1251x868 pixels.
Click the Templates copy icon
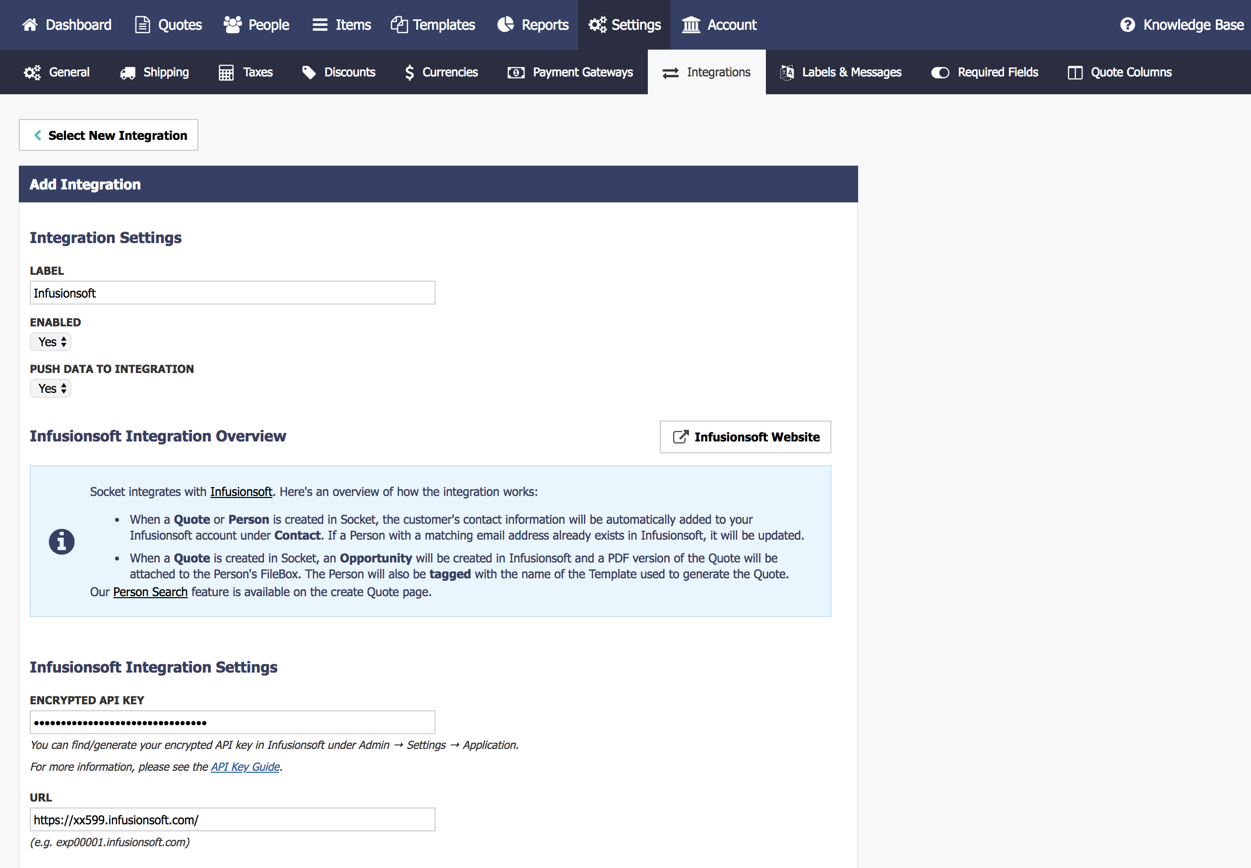coord(399,24)
